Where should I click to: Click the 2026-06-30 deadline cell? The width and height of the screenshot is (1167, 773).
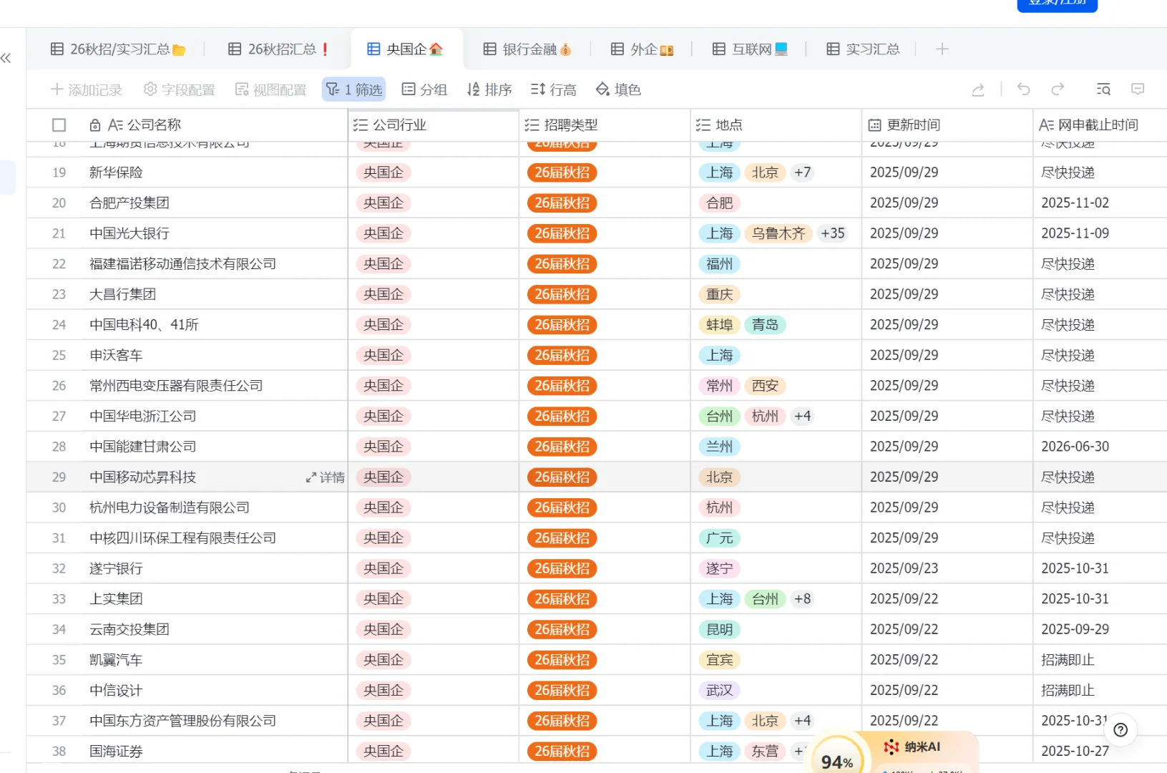tap(1100, 447)
